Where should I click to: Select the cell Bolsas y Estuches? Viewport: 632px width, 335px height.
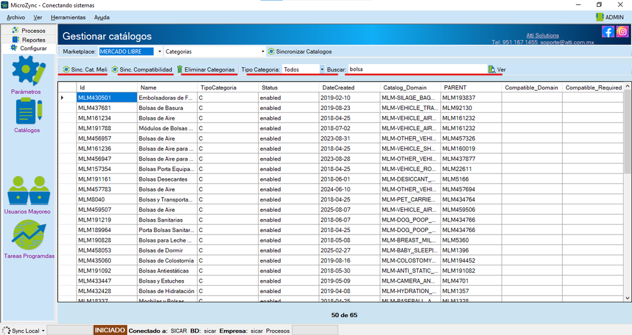click(167, 281)
